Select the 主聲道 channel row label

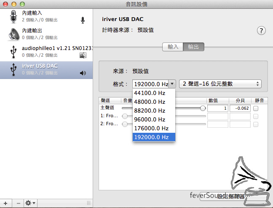point(107,108)
